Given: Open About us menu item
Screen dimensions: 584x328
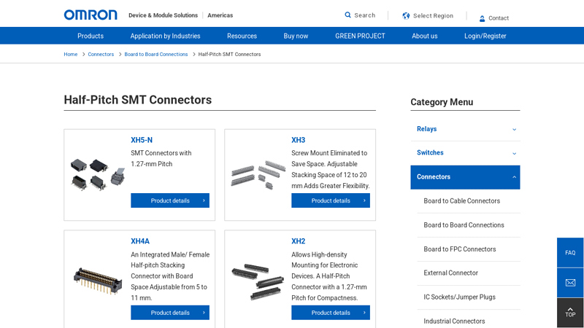Looking at the screenshot, I should tap(425, 36).
